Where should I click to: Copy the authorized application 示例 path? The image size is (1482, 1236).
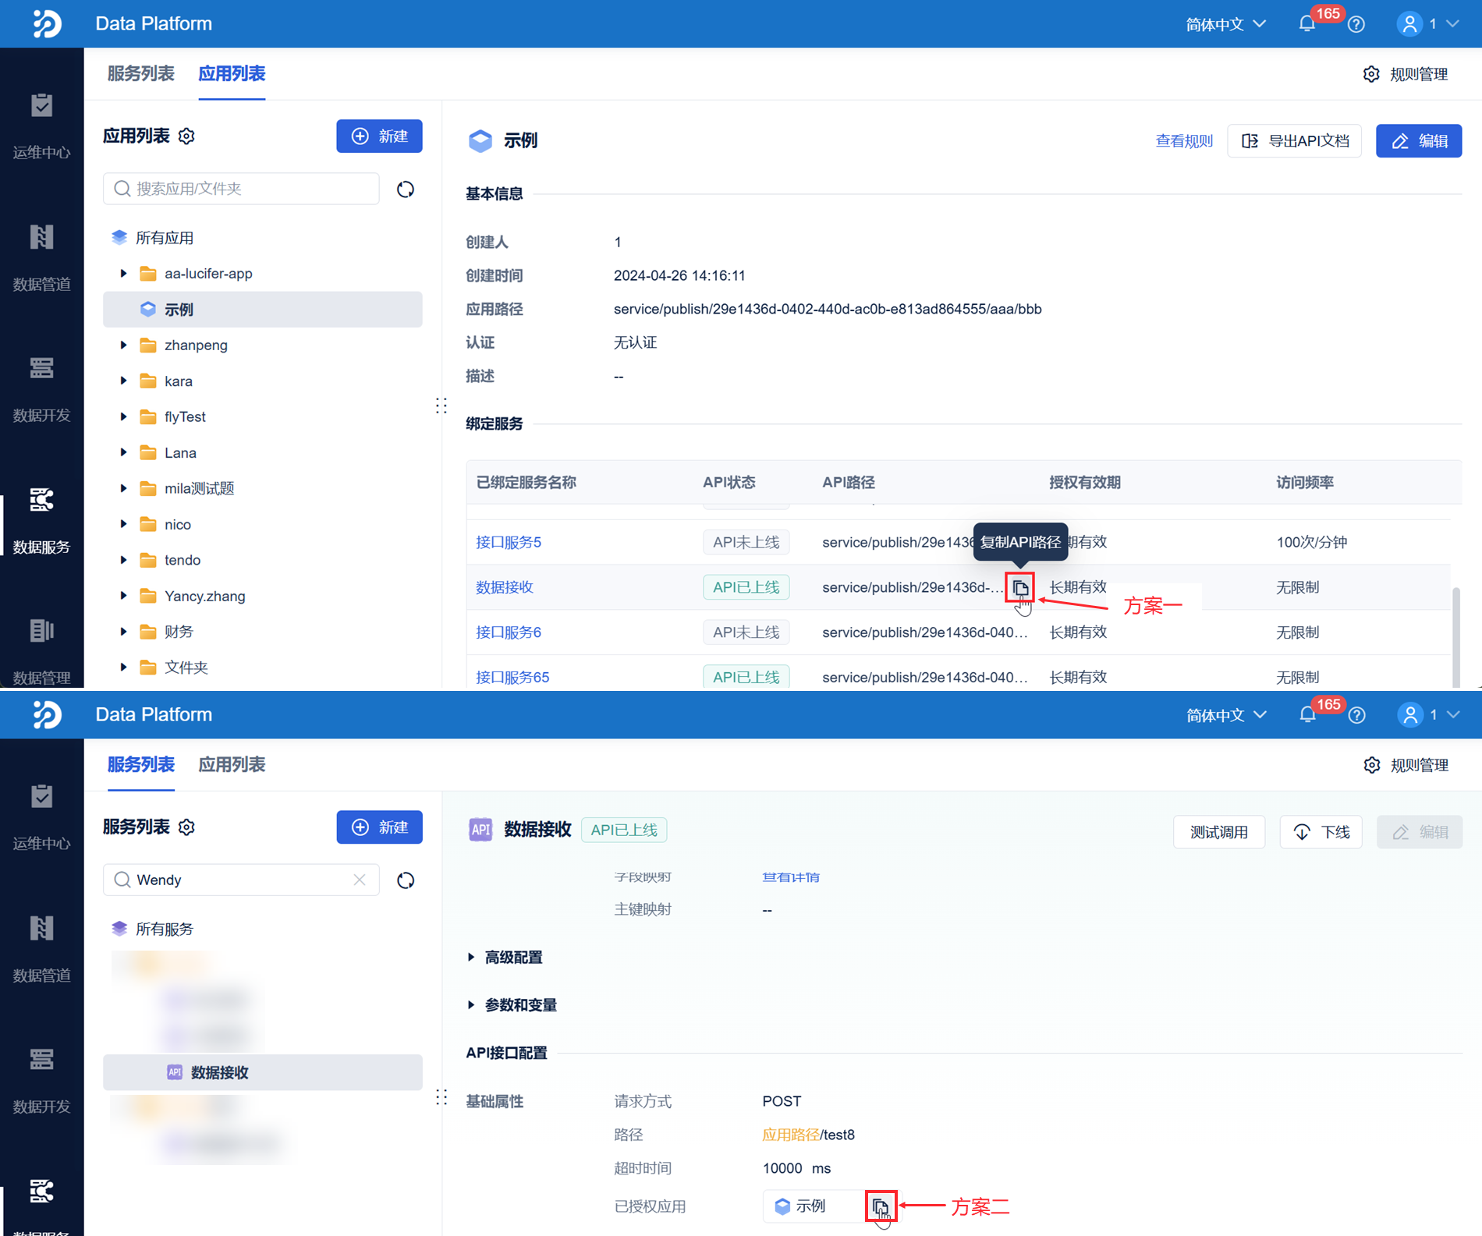coord(881,1206)
